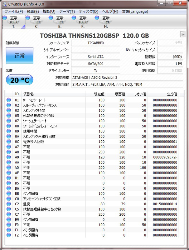Click status orb for ID AF row

[9, 173]
